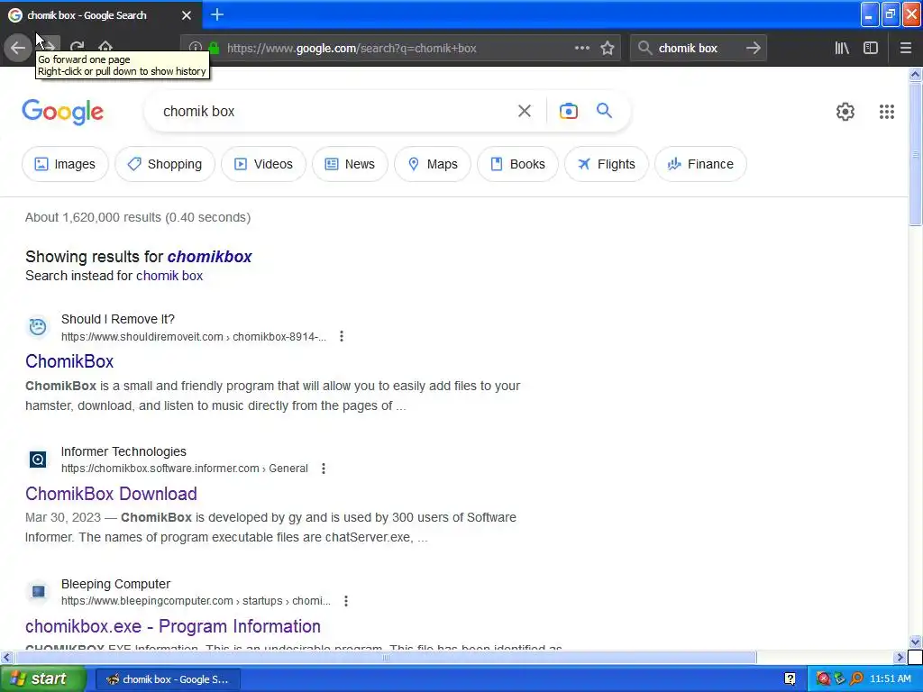Open Google quick settings gear
The height and width of the screenshot is (692, 923).
pyautogui.click(x=845, y=112)
